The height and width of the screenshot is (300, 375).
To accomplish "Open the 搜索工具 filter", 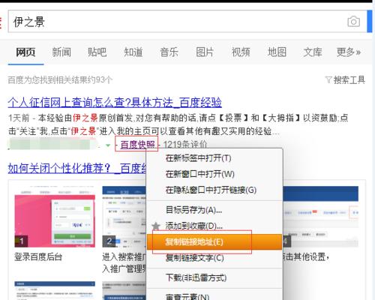I will tap(345, 80).
